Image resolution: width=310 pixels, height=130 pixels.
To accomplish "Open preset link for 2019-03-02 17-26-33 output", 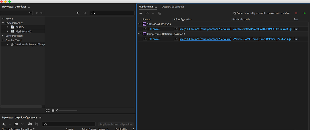I will click(205, 29).
